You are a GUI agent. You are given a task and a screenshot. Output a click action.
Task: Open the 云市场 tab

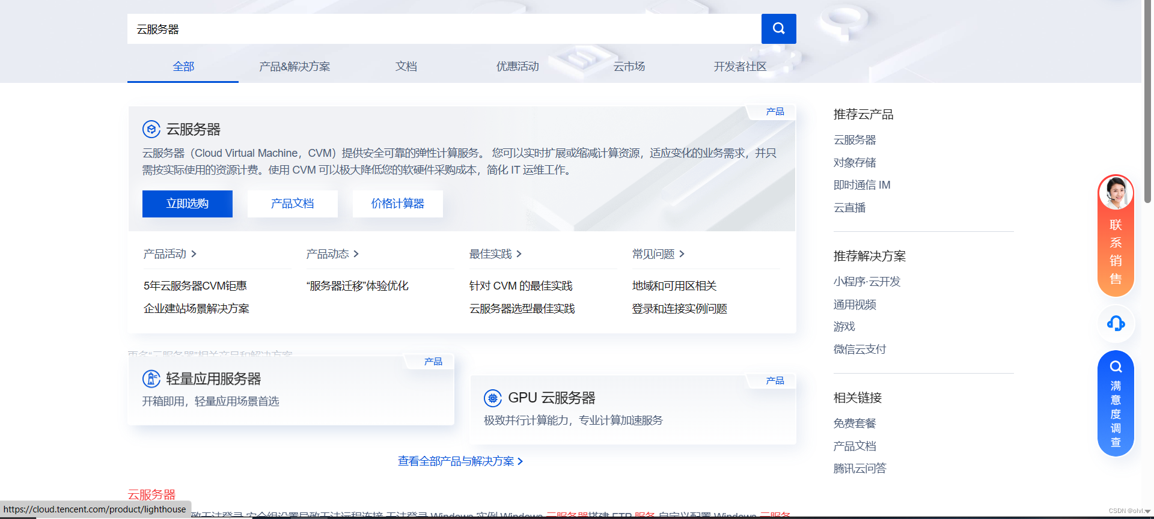point(629,67)
